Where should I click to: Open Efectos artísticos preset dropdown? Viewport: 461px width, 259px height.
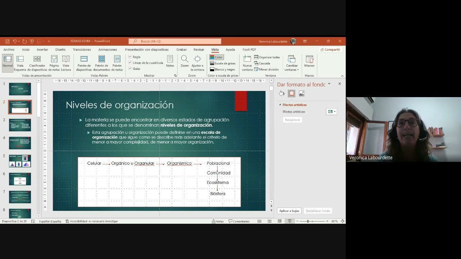[331, 112]
